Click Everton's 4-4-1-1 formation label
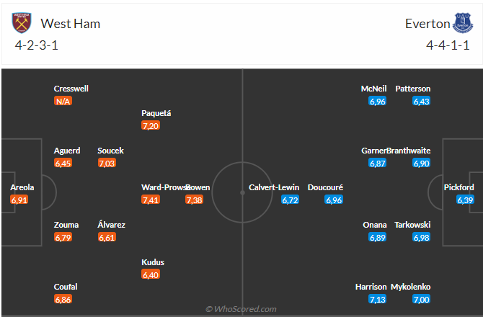 tap(446, 45)
